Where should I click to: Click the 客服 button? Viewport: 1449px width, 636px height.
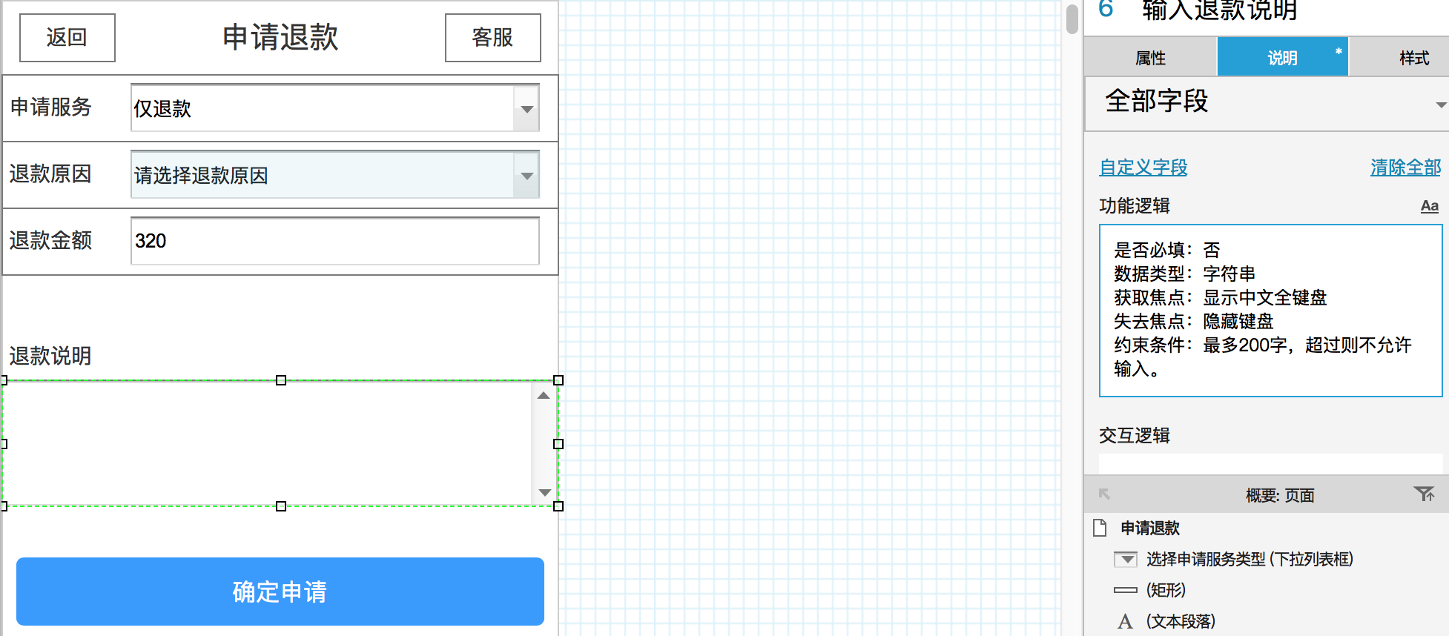click(493, 38)
